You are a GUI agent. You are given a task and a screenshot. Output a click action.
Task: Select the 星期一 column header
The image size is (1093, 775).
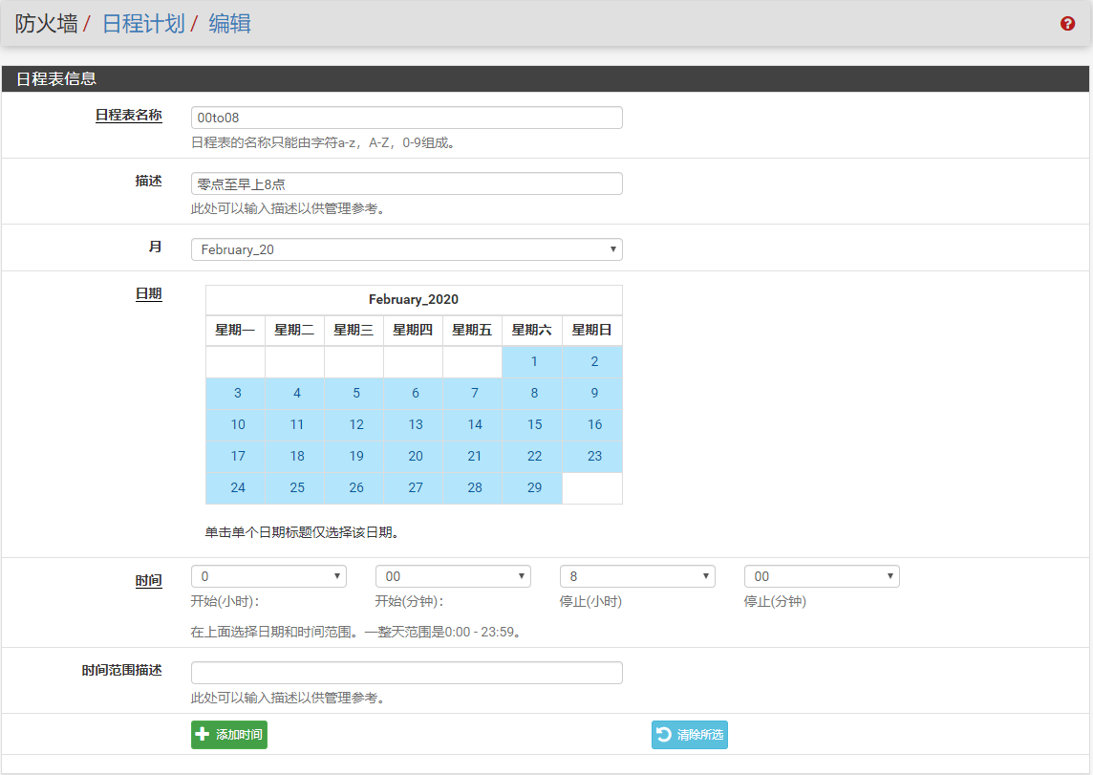[235, 331]
